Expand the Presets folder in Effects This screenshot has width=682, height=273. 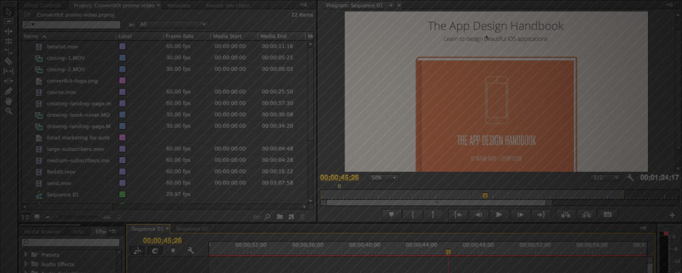click(x=27, y=255)
